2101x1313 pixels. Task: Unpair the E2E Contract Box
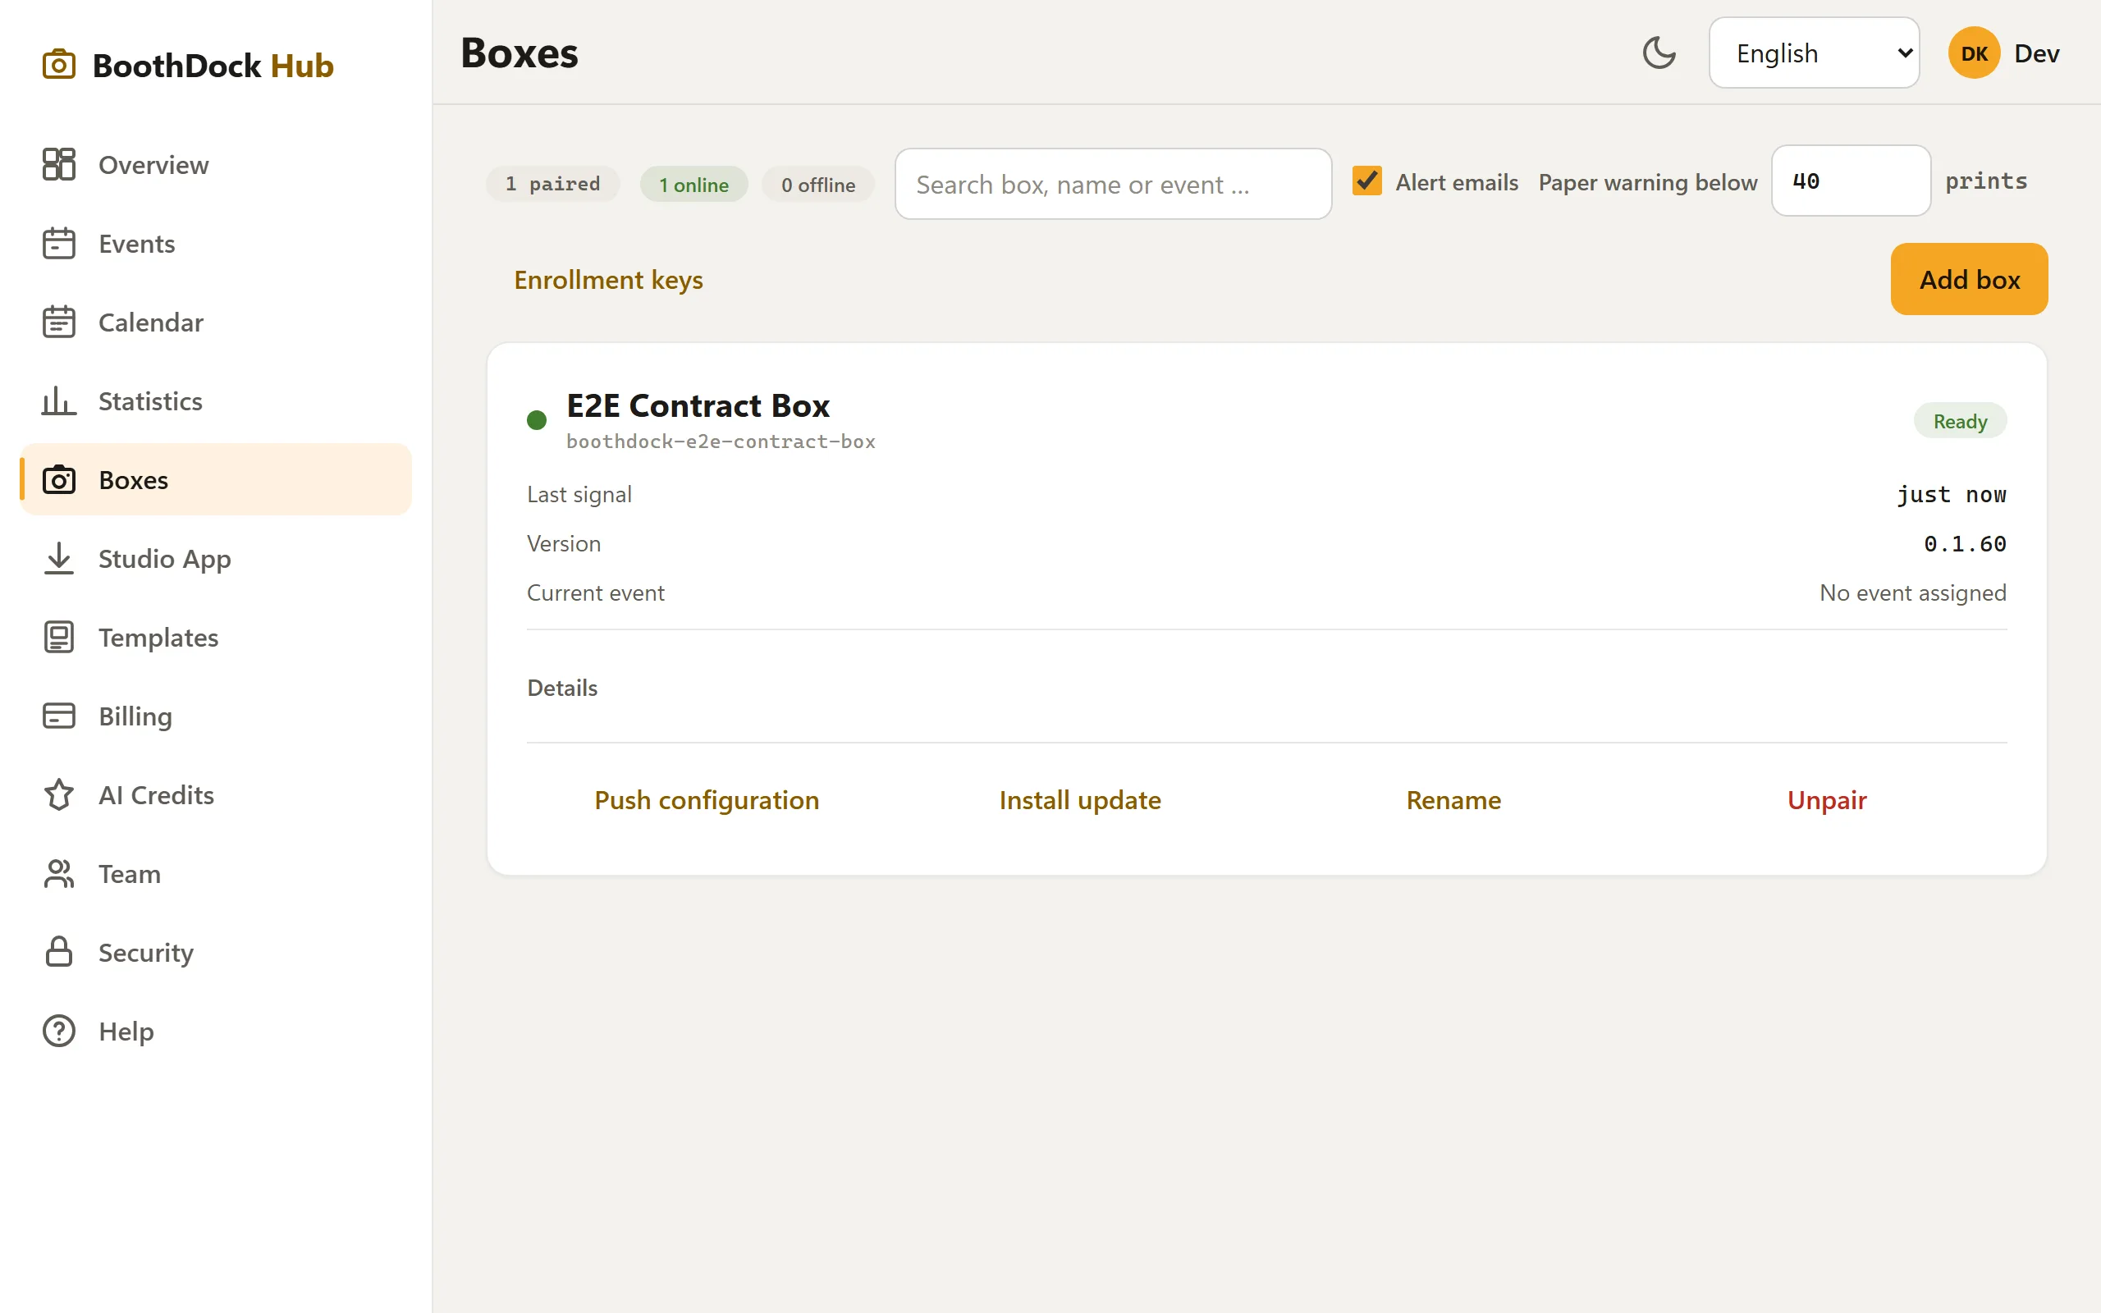pos(1827,800)
